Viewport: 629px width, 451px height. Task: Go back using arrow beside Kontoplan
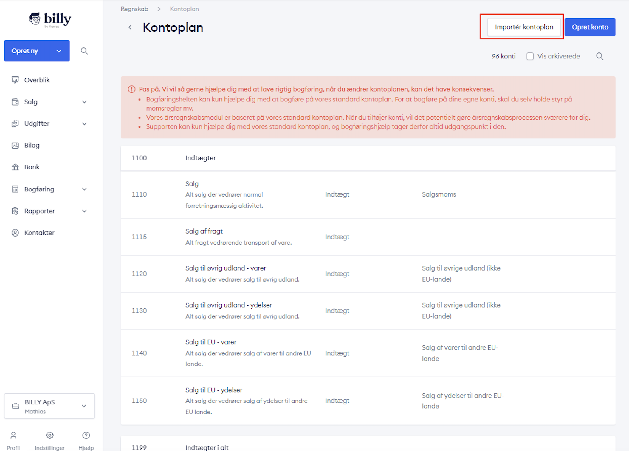click(x=130, y=27)
